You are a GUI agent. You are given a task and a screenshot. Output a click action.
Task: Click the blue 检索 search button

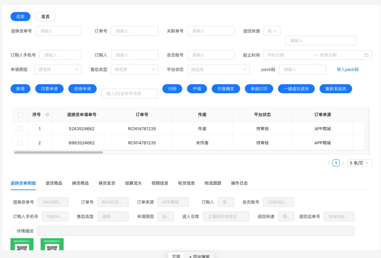(x=20, y=16)
